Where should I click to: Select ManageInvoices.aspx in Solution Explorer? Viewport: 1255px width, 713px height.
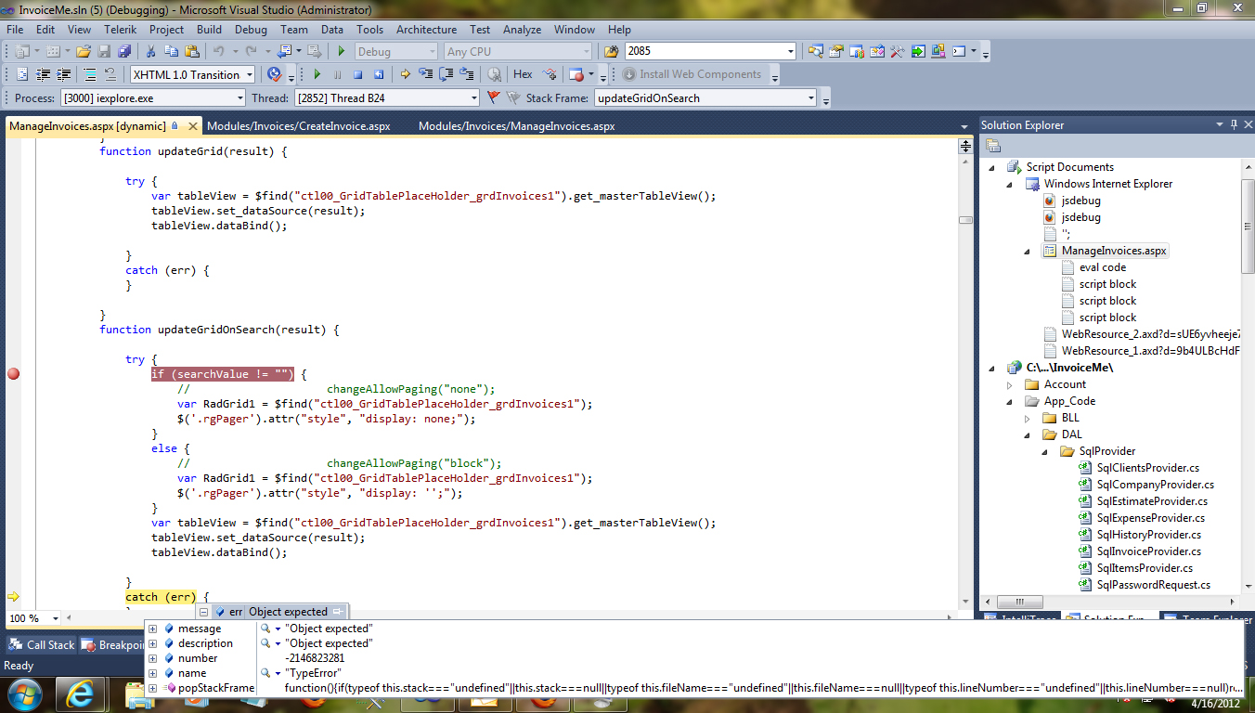1114,251
